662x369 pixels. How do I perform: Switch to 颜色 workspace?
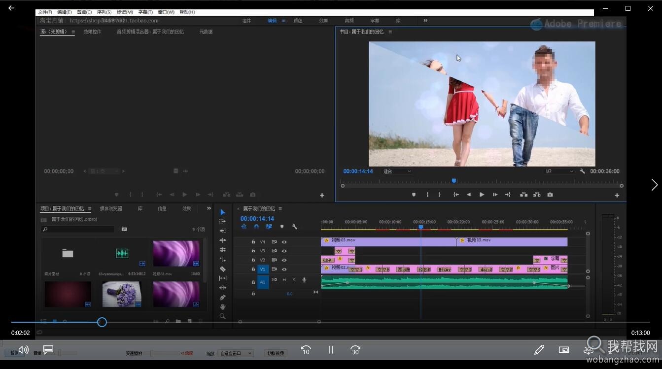click(x=298, y=21)
